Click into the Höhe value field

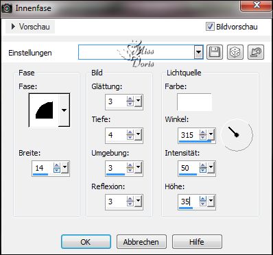(x=189, y=202)
